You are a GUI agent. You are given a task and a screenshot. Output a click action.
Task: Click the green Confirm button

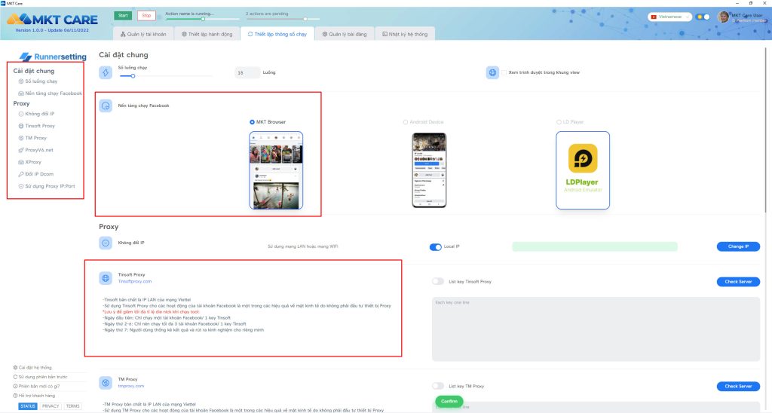point(449,401)
